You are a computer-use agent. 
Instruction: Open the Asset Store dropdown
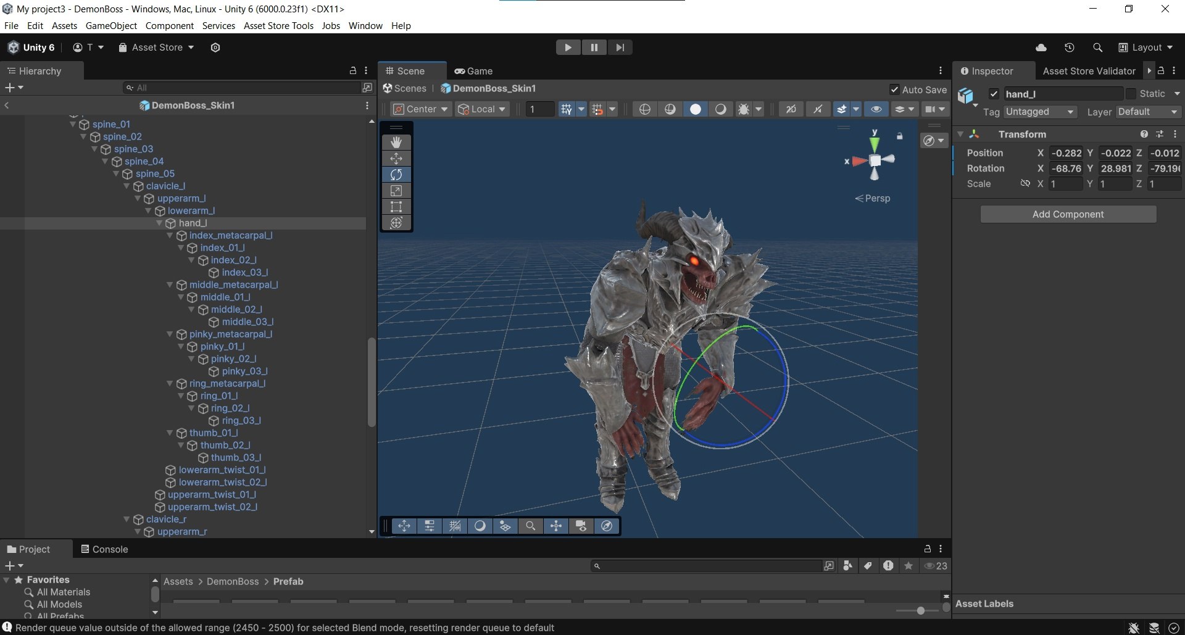pyautogui.click(x=156, y=48)
